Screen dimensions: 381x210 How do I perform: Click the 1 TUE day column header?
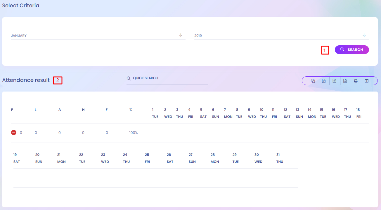[x=155, y=113]
